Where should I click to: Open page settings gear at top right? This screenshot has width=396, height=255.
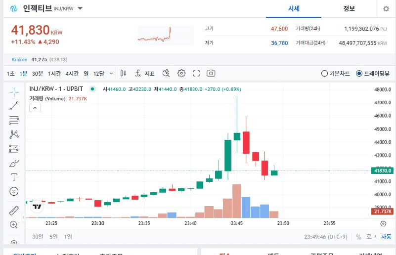coord(386,9)
